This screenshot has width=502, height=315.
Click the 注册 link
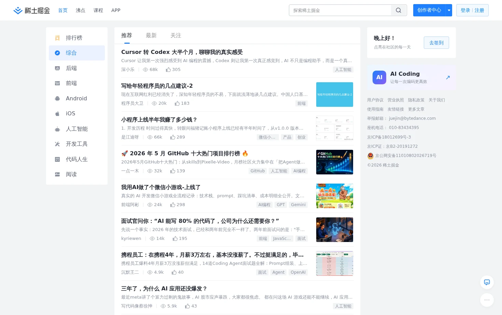479,11
